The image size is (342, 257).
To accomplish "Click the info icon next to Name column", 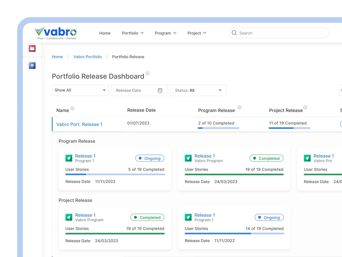I will pos(72,108).
